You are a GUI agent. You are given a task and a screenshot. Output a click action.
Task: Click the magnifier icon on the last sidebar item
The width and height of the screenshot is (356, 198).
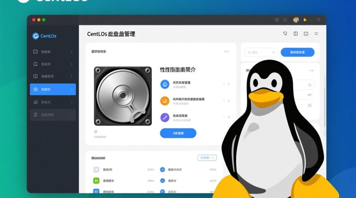coord(35,115)
